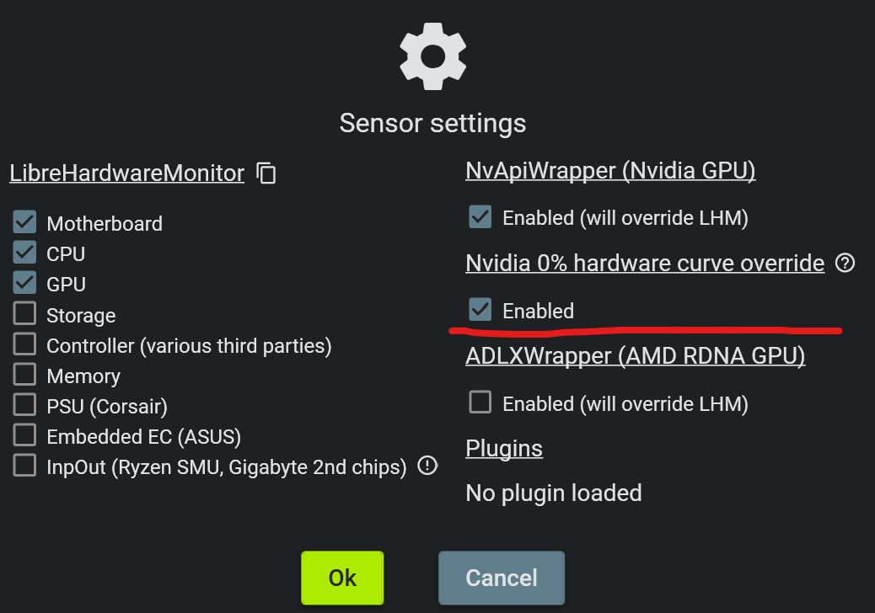Click the settings gear icon
The height and width of the screenshot is (613, 875).
point(432,56)
